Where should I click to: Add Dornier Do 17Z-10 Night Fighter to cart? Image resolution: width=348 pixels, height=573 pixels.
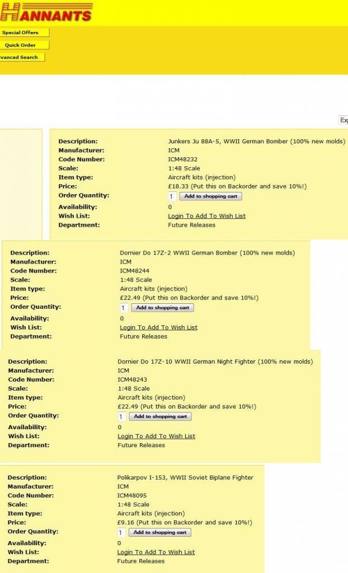click(160, 416)
